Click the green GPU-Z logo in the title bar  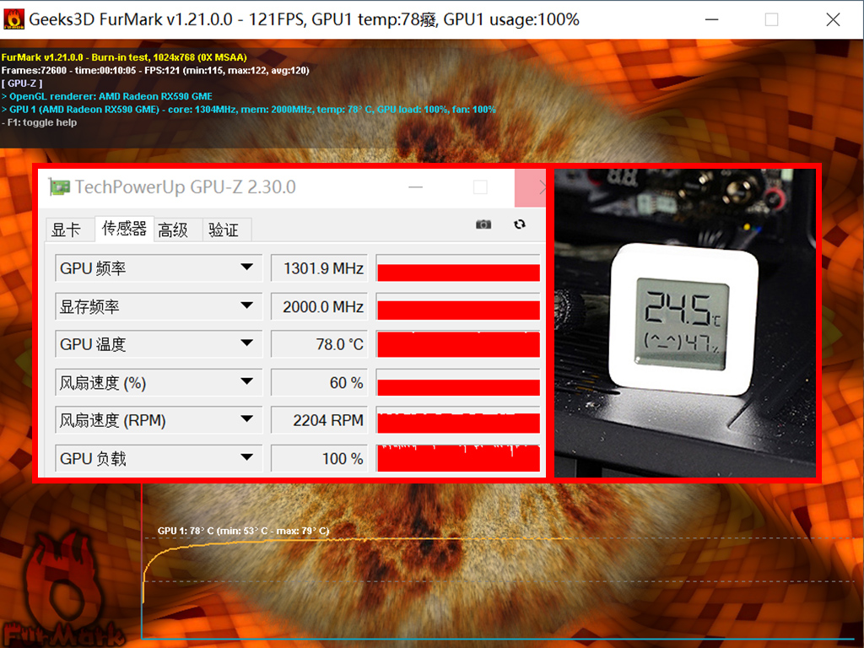point(59,187)
